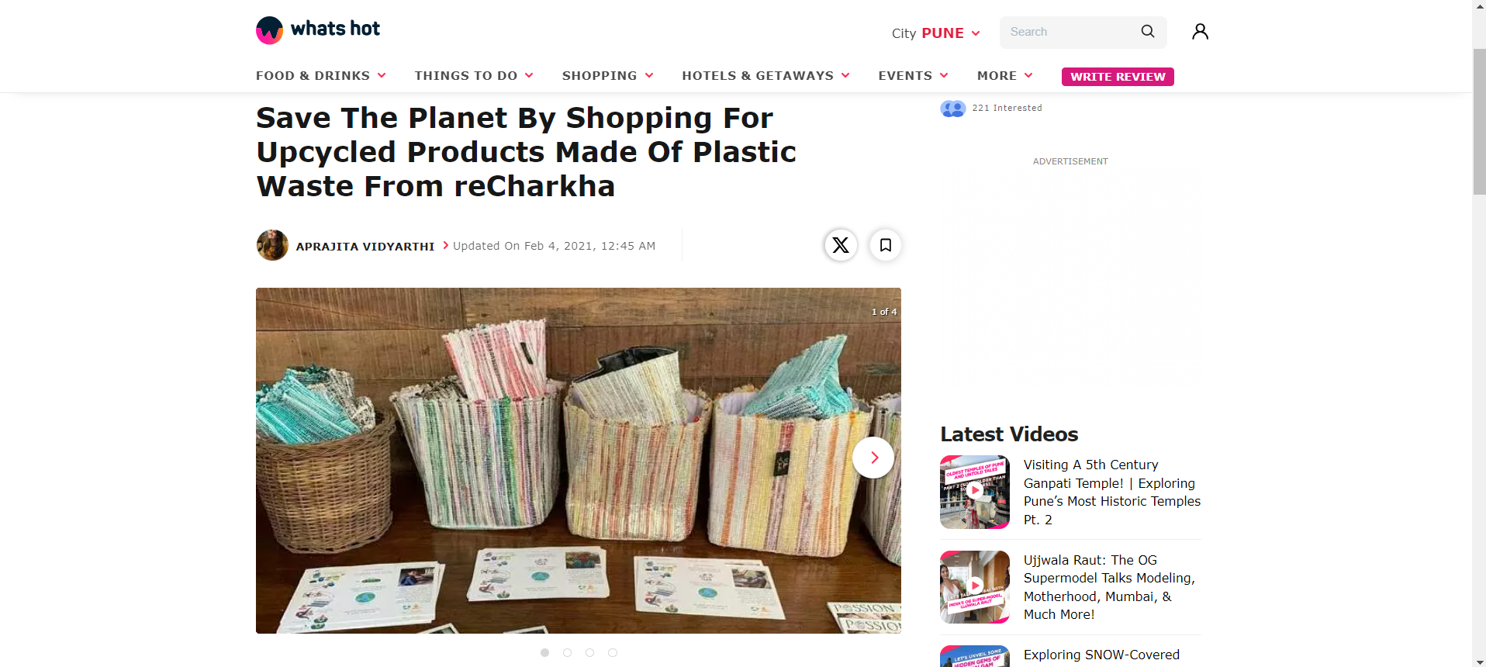Select the third carousel dot
Screen dimensions: 1486x667
point(590,653)
